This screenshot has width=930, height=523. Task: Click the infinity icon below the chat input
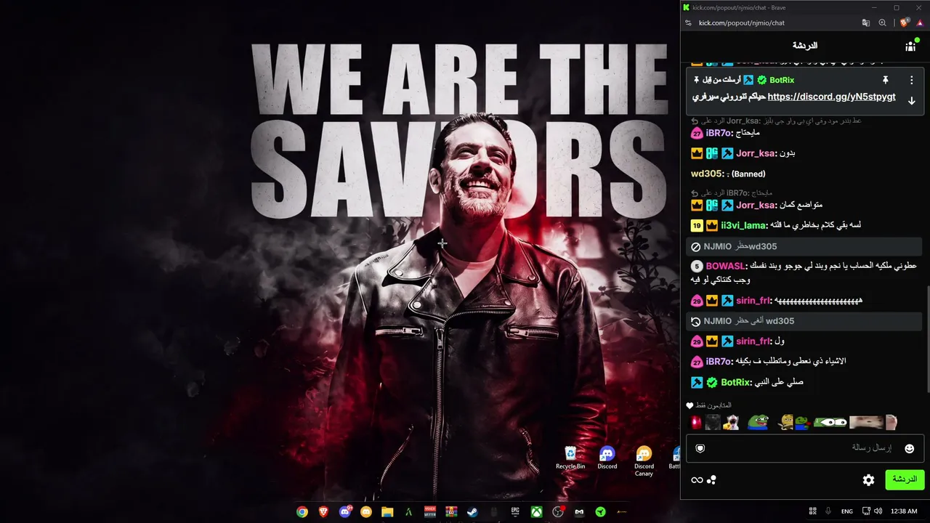[697, 480]
